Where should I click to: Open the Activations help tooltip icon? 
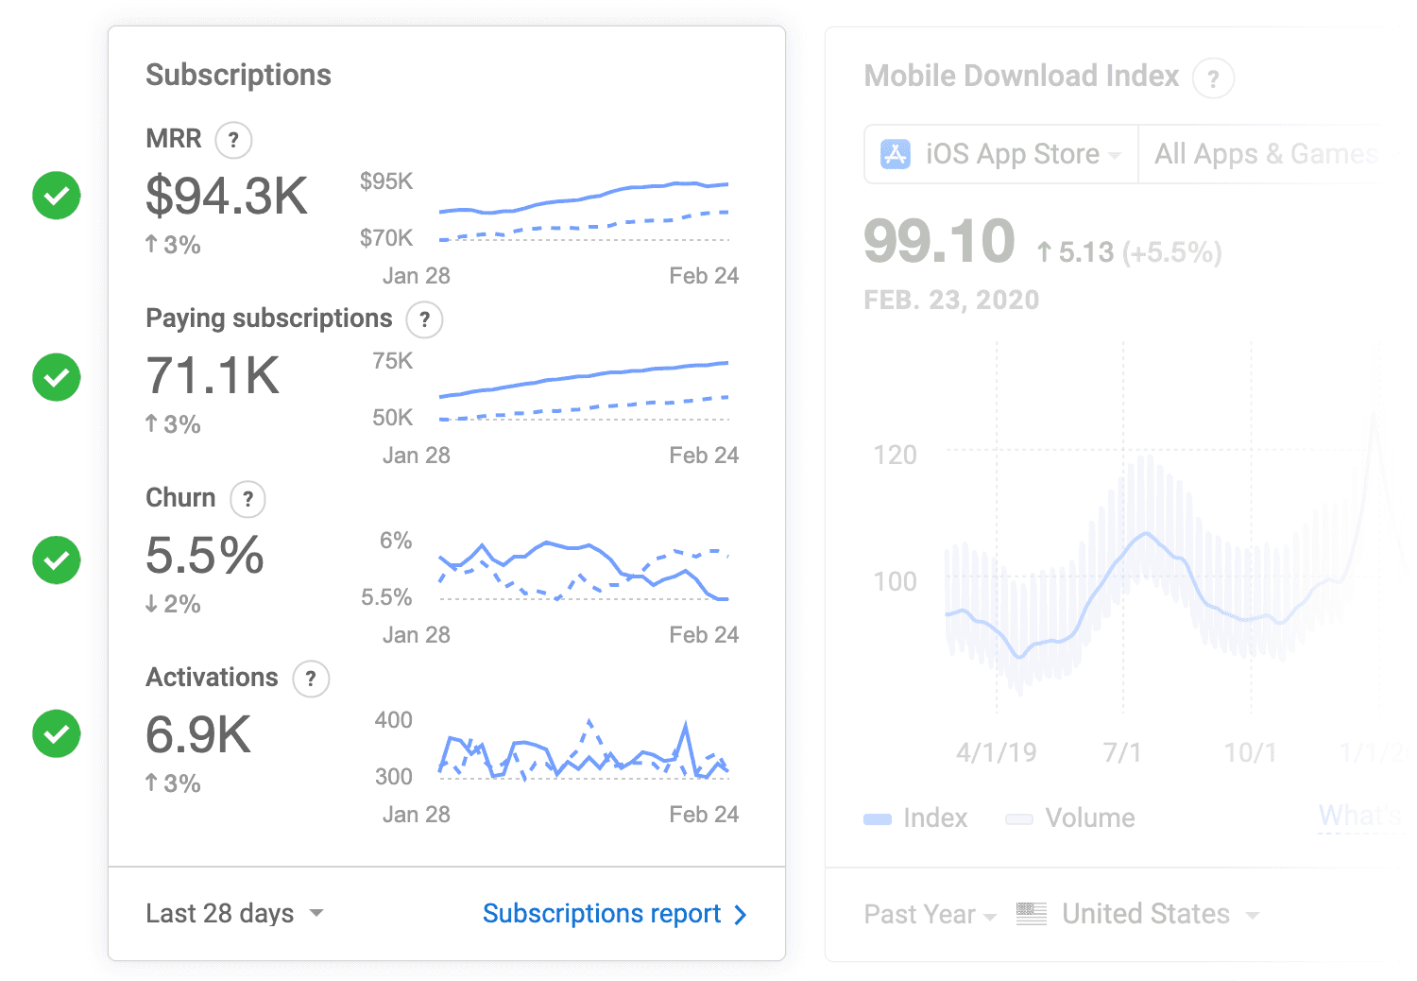[x=310, y=679]
